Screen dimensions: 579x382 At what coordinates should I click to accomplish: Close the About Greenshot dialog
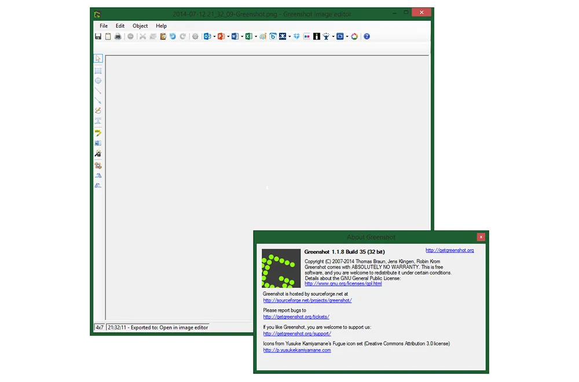(x=481, y=237)
